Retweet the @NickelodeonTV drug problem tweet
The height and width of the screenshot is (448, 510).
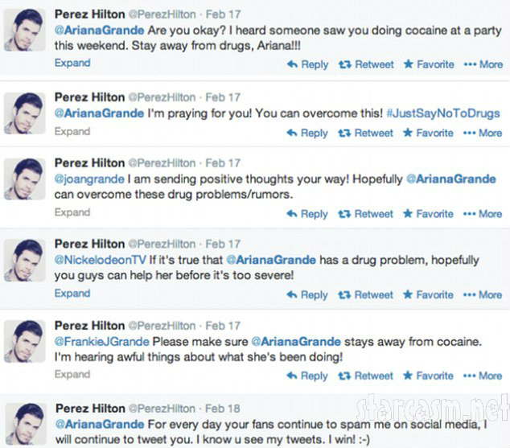366,295
